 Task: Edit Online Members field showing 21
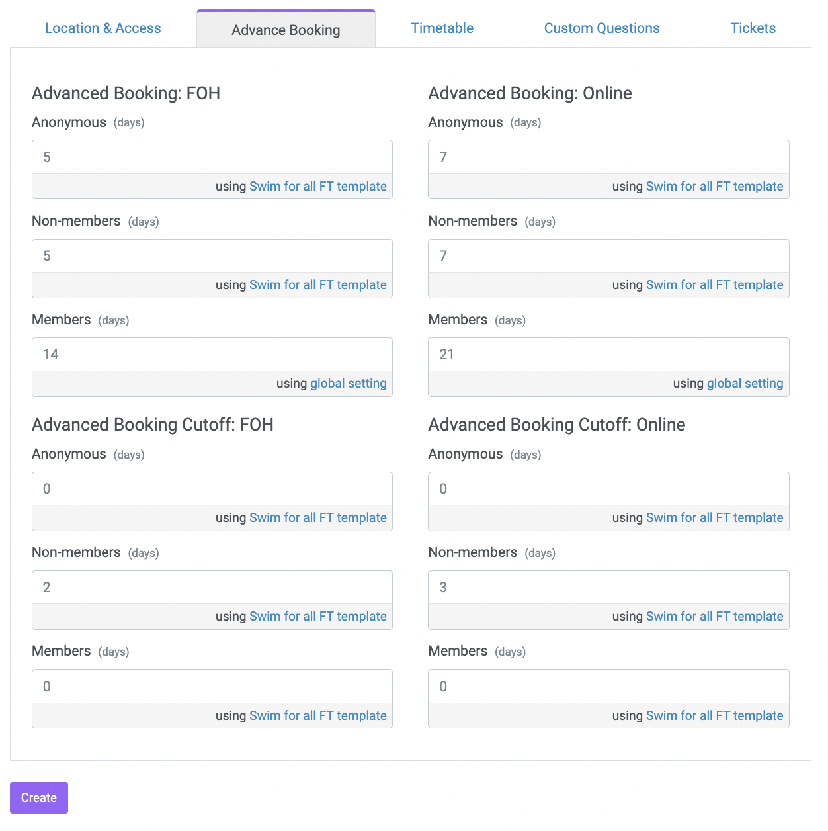coord(608,355)
